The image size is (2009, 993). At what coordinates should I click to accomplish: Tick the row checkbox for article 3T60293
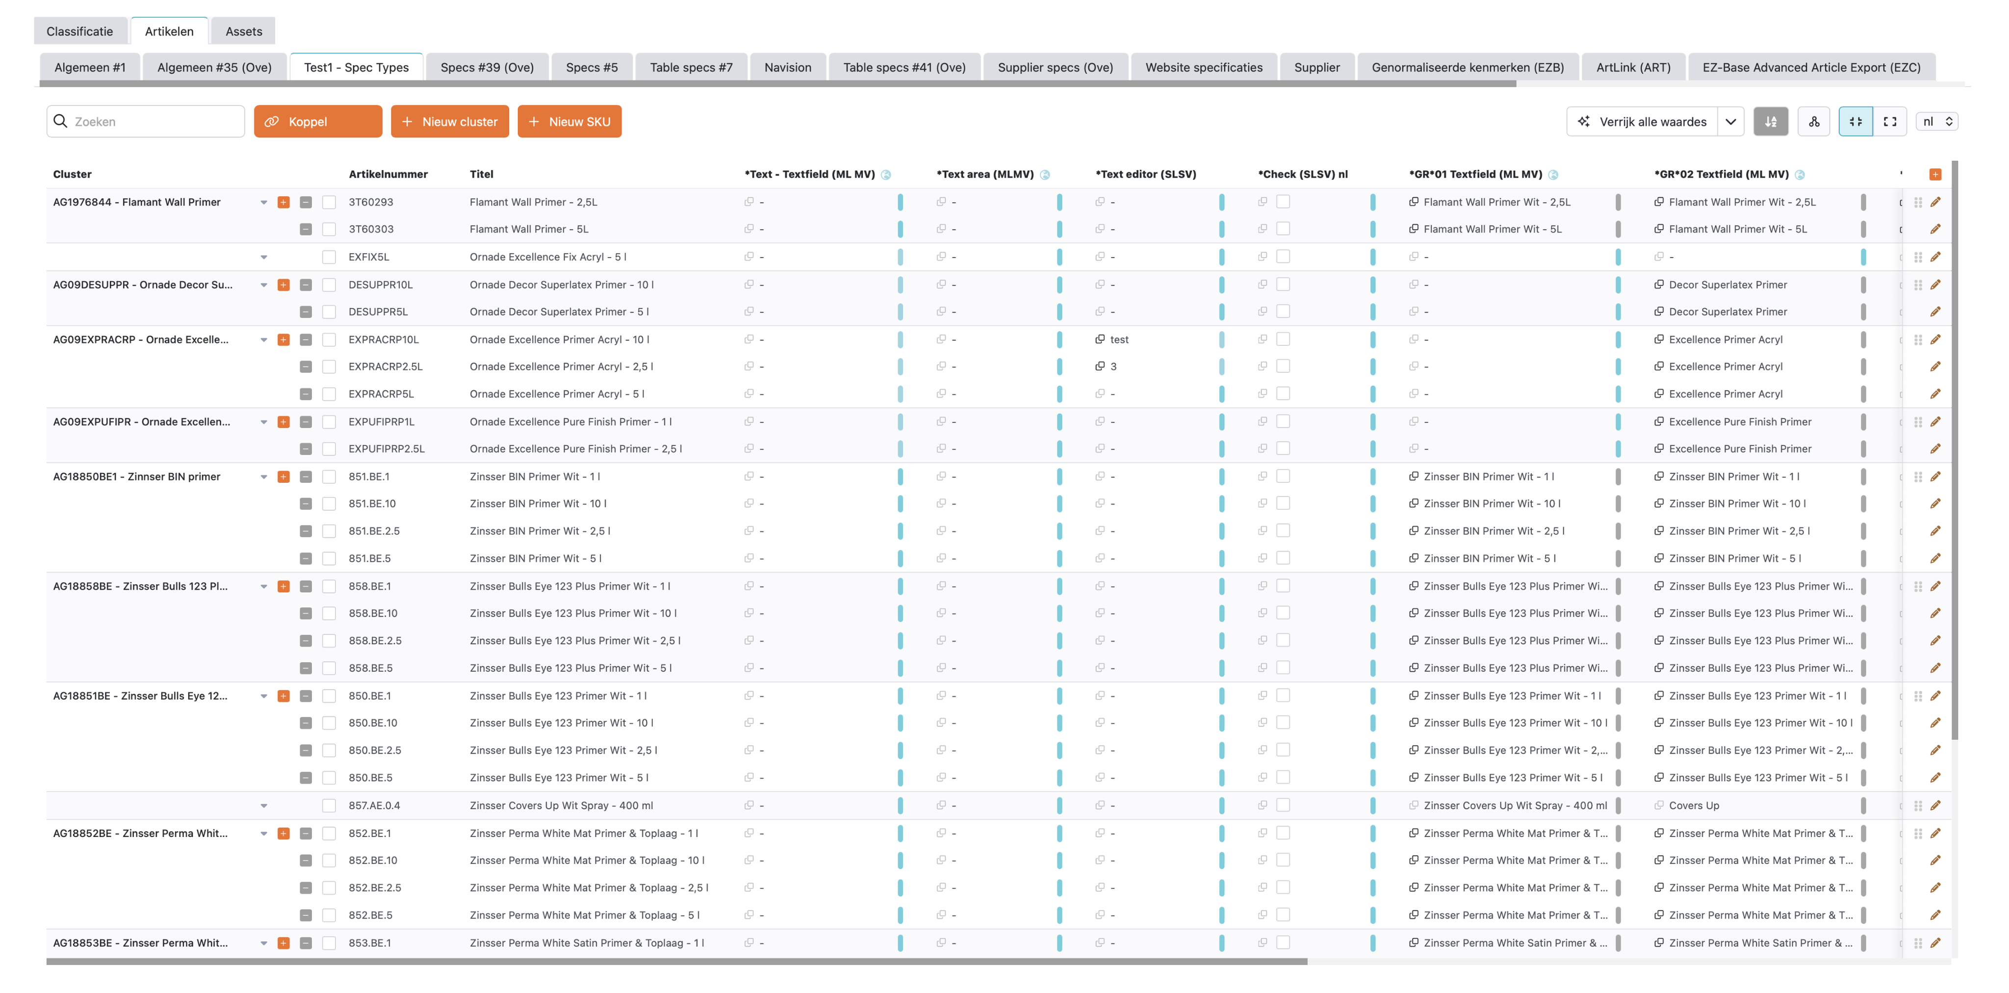point(329,202)
